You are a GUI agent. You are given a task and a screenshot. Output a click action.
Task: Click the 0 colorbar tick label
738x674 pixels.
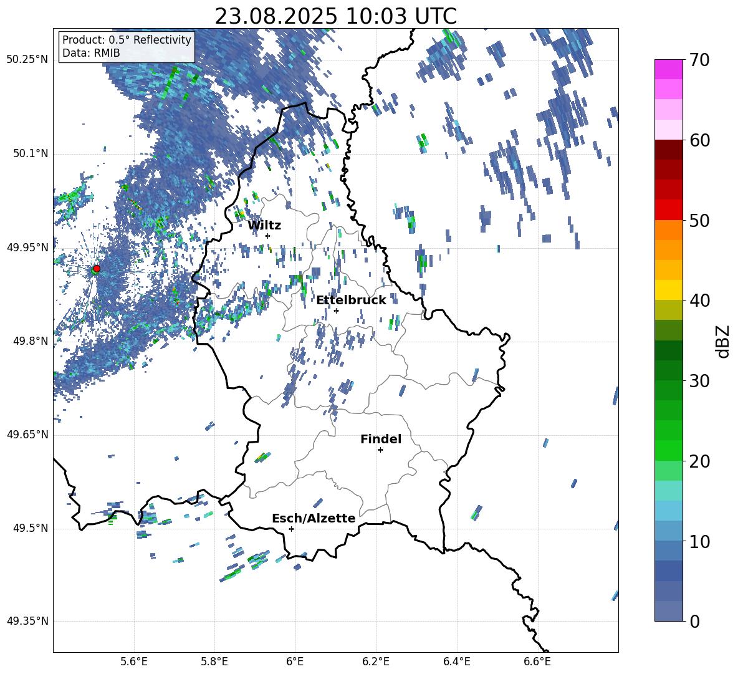click(694, 621)
